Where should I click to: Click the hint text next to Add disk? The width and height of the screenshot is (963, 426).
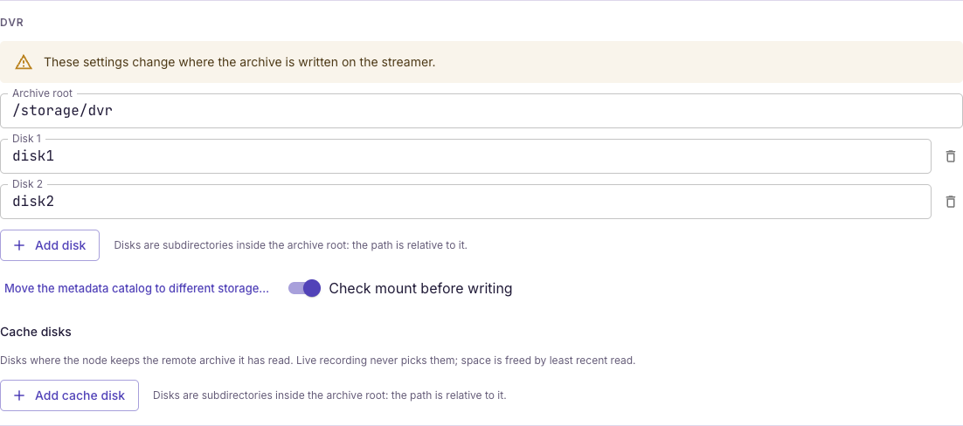(290, 245)
